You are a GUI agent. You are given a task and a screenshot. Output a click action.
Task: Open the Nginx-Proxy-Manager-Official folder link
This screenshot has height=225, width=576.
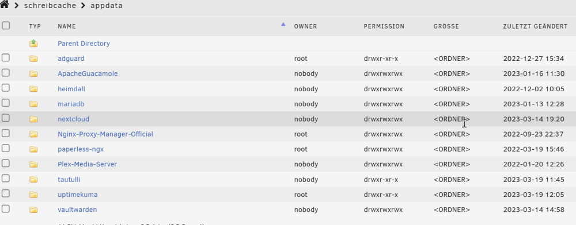coord(105,134)
